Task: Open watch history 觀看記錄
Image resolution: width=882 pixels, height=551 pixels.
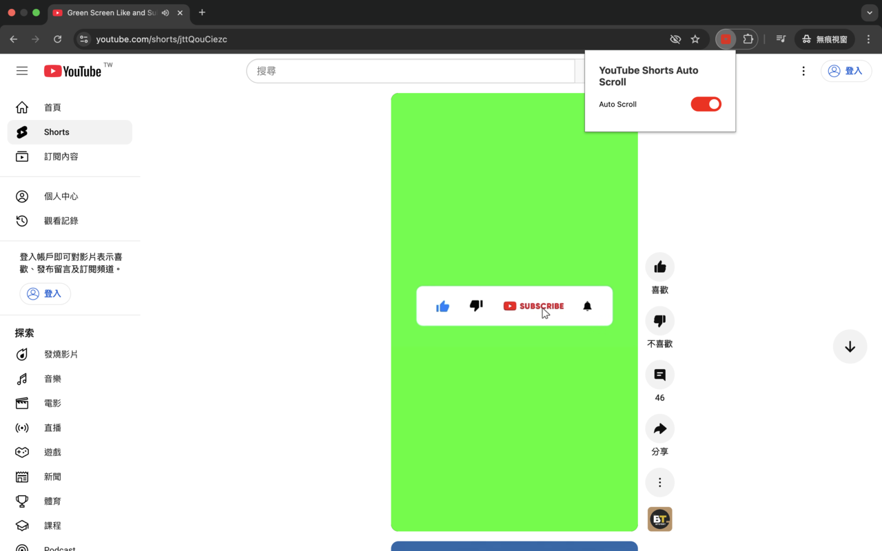Action: [61, 220]
